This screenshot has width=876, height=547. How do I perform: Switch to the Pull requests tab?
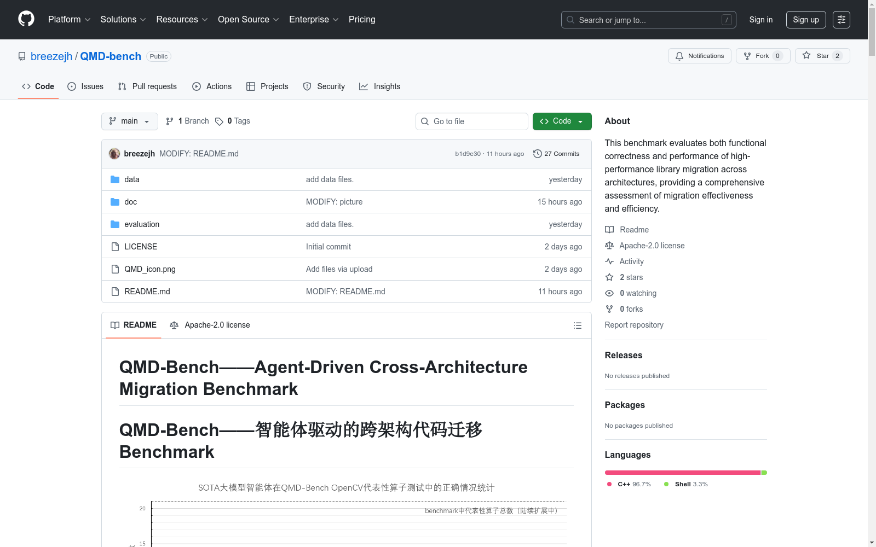pos(147,86)
